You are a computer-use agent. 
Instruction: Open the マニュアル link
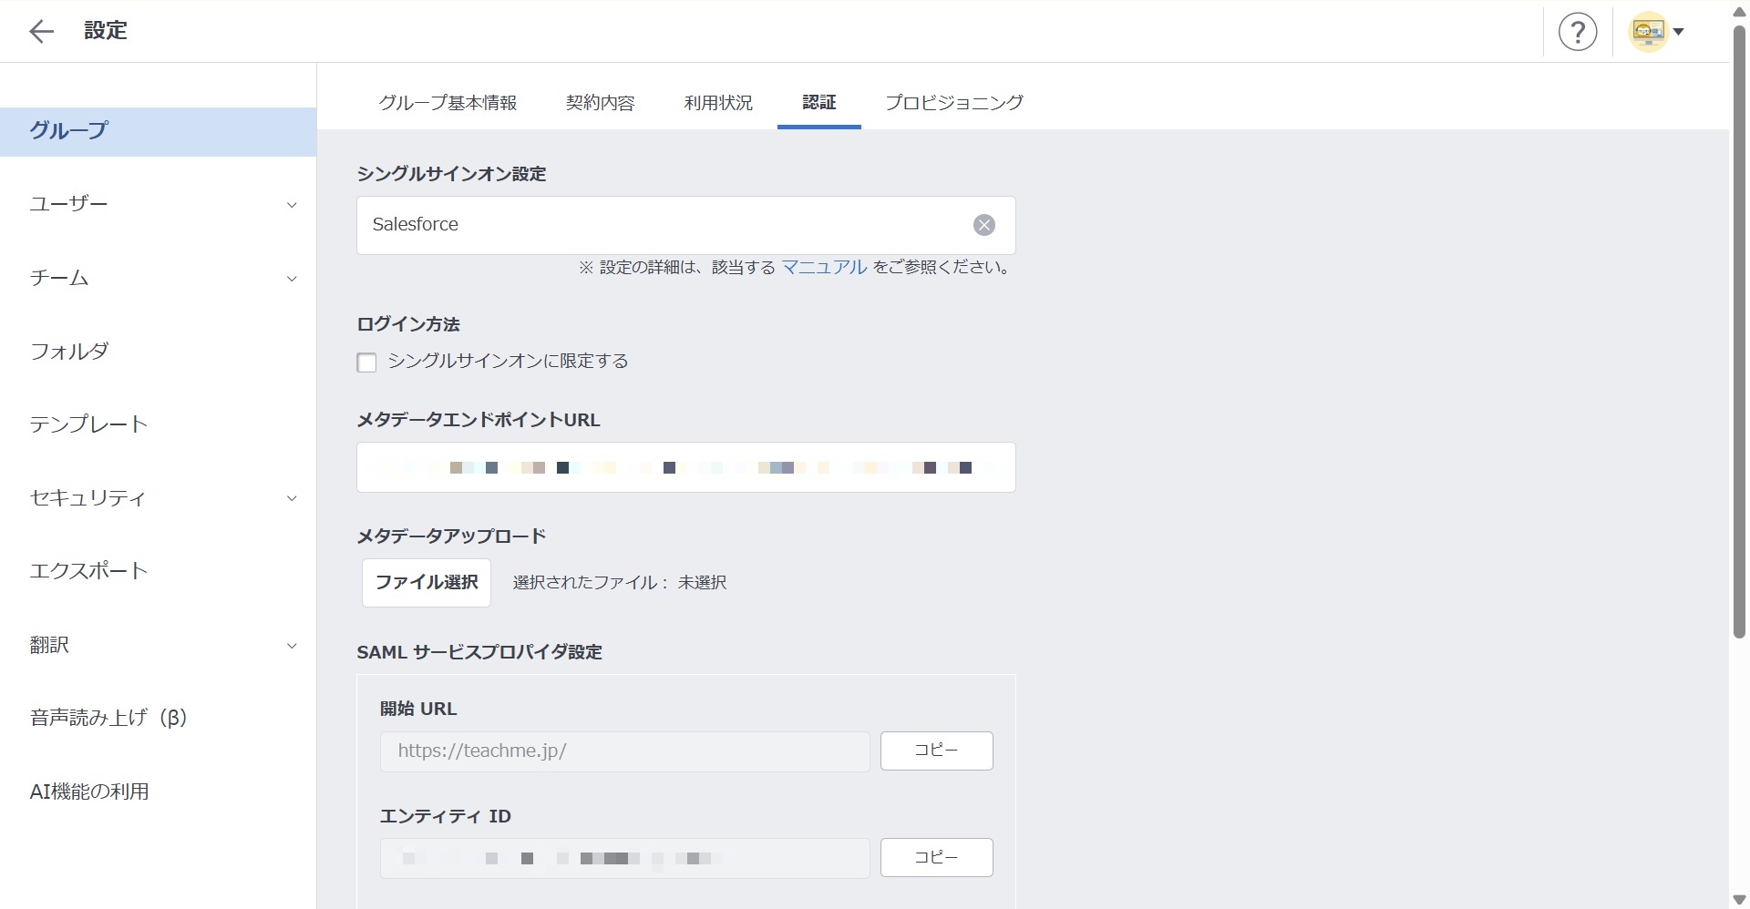pyautogui.click(x=824, y=267)
